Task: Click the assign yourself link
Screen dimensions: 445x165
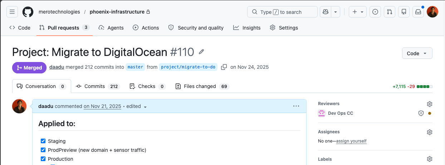Action: click(351, 141)
